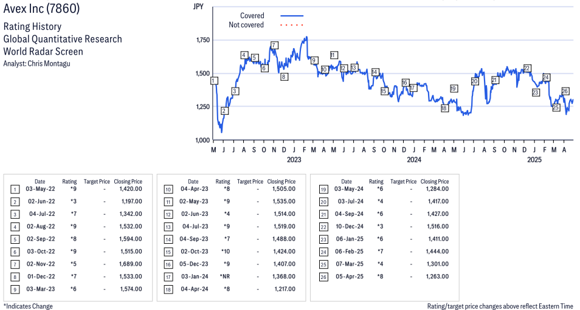Click Target Price header in first table
The image size is (580, 310).
(97, 182)
